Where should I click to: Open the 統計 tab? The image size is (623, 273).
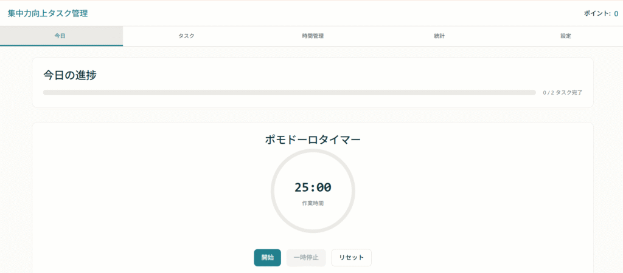[x=439, y=36]
